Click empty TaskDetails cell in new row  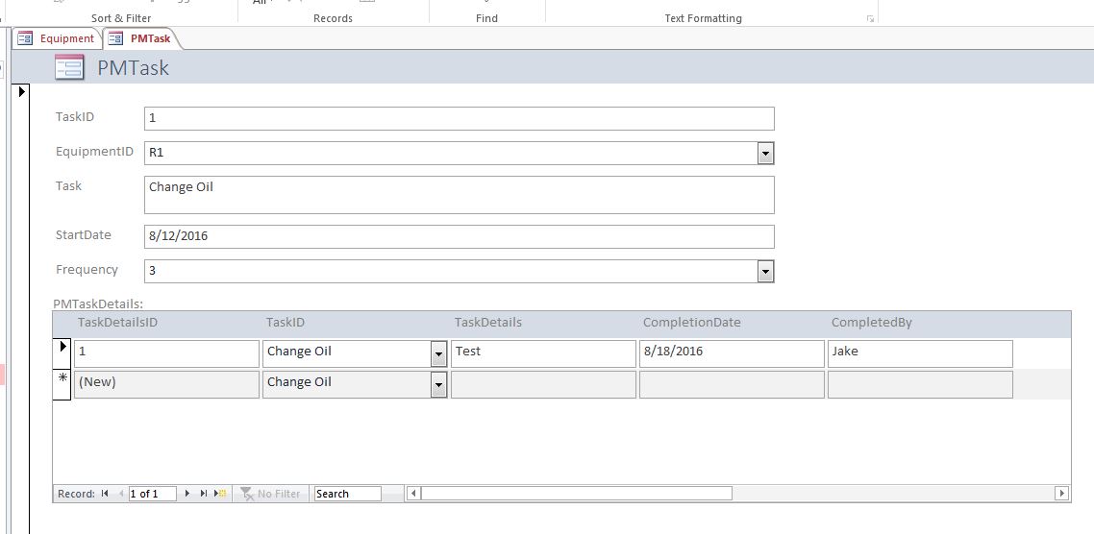(543, 384)
